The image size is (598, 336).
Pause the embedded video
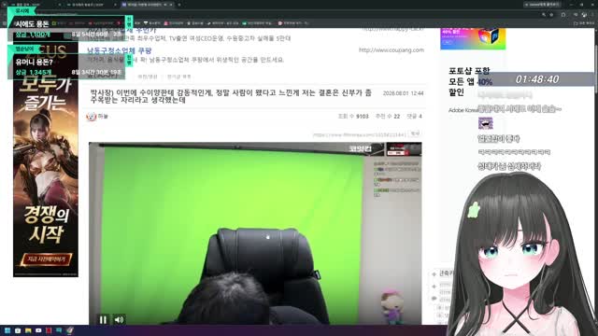coord(103,319)
